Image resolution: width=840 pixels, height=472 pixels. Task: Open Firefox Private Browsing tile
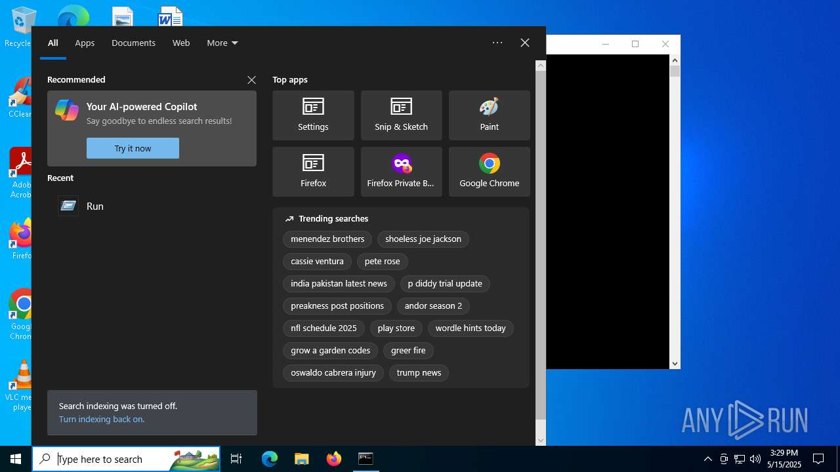click(401, 172)
